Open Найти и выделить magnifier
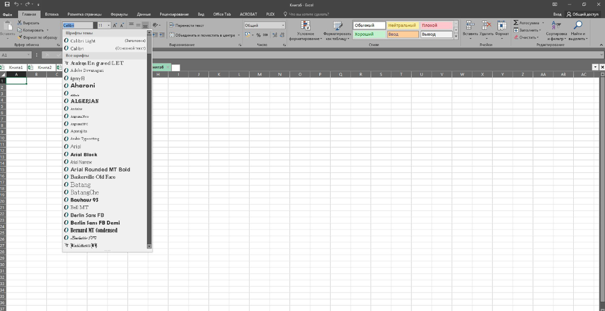The image size is (605, 311). click(578, 30)
